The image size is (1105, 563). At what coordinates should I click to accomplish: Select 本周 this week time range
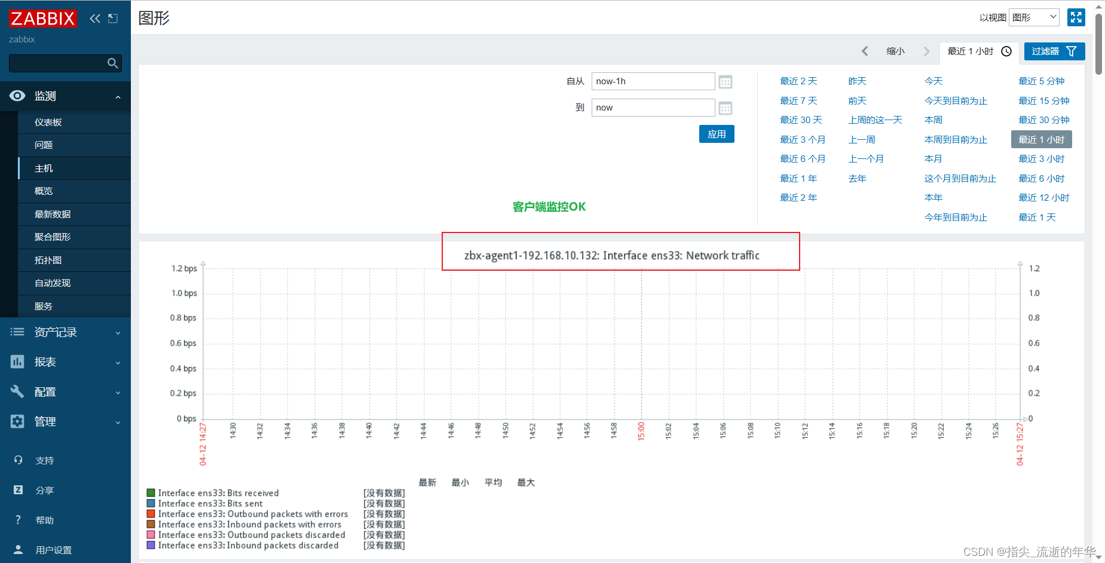click(933, 120)
